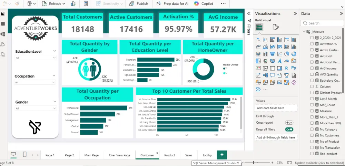Select the Gauge visual
This screenshot has width=345, height=166.
(286, 61)
